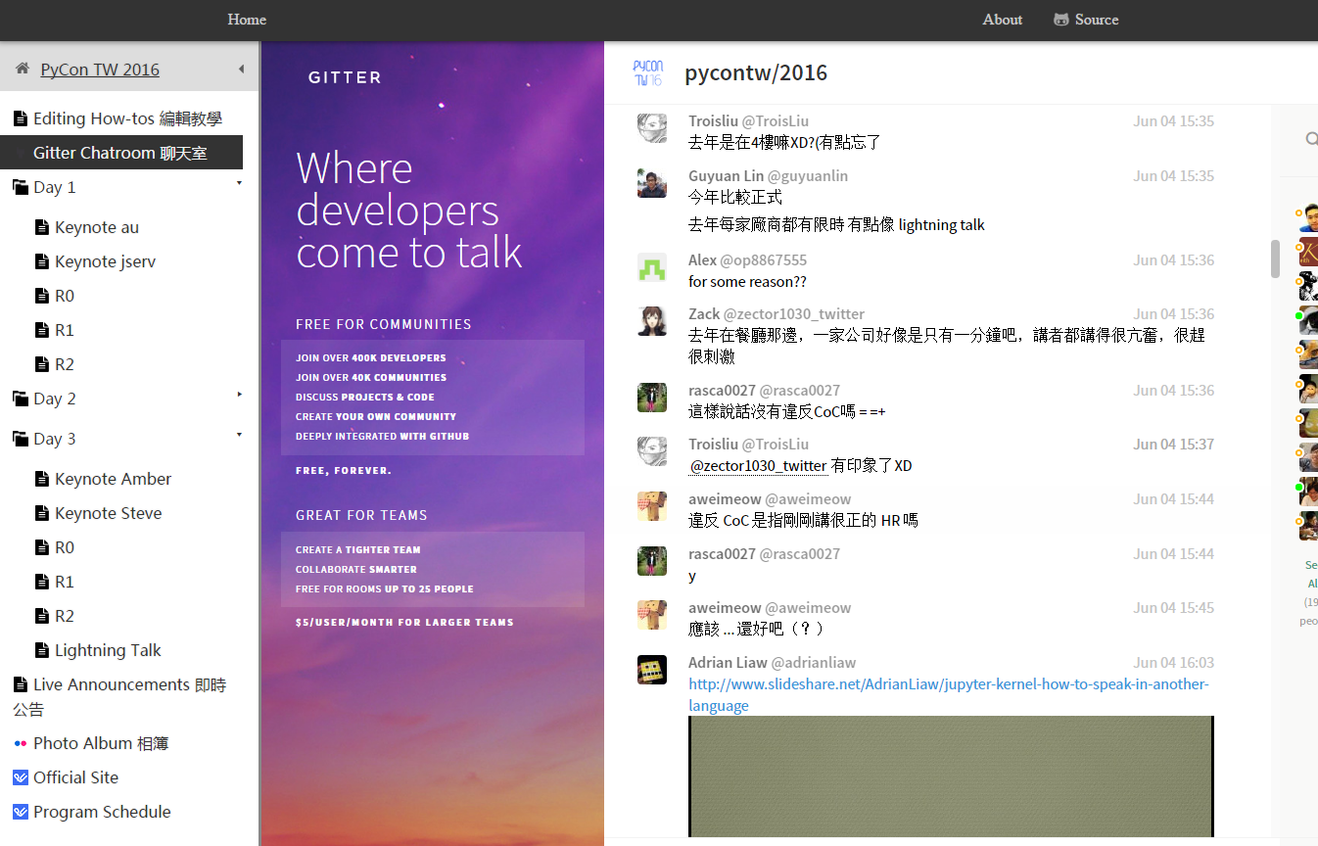This screenshot has width=1318, height=846.
Task: Collapse sidebar with the left arrow
Action: click(241, 70)
